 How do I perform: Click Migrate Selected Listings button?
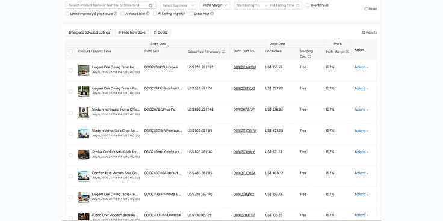[89, 32]
